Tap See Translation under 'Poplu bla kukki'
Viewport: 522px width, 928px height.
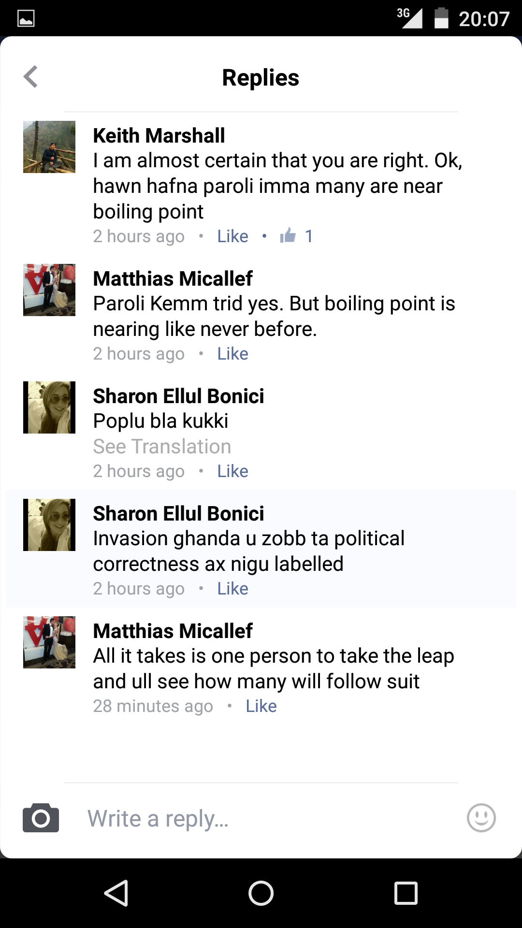[162, 447]
